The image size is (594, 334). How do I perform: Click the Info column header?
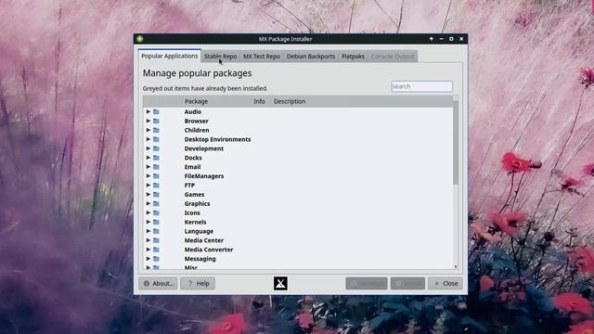pos(259,101)
